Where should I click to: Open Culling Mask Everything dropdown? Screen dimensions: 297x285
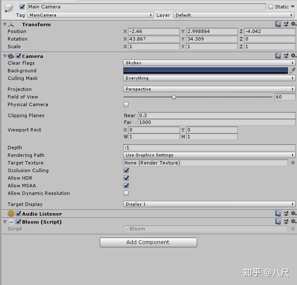click(x=209, y=78)
